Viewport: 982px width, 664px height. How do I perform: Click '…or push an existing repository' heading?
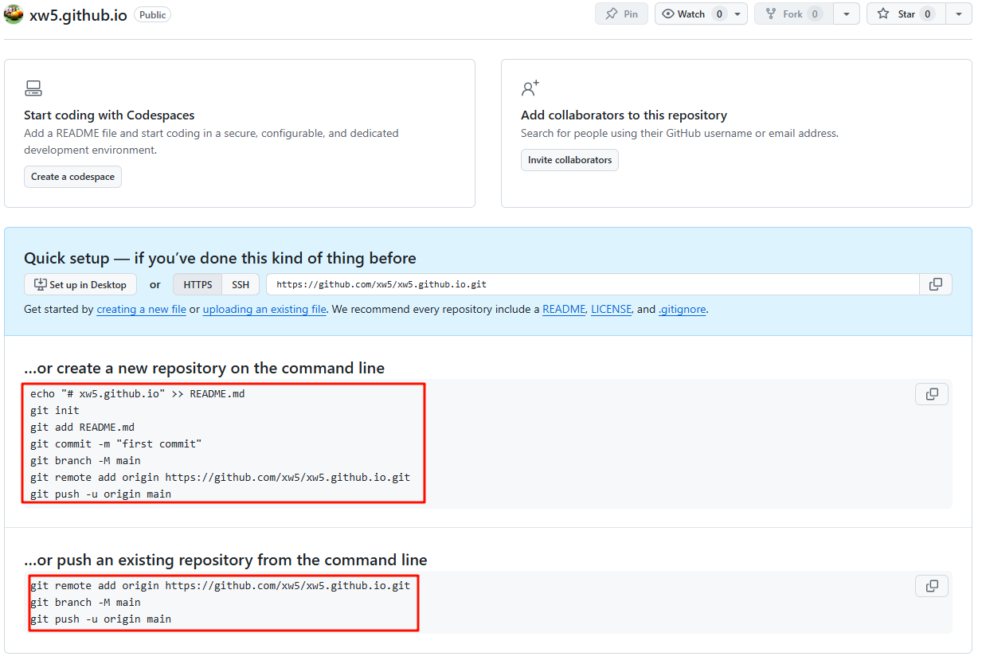point(225,560)
